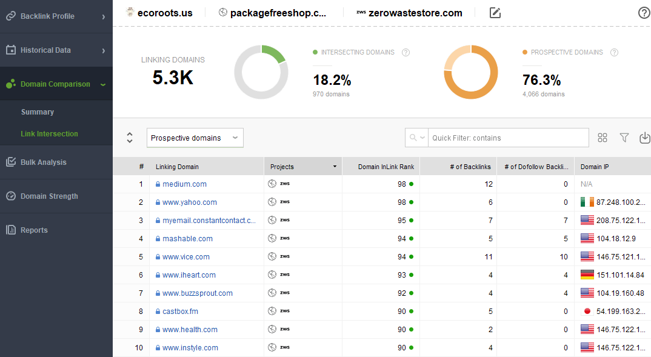Open the advanced filter funnel icon
The image size is (651, 357).
(x=624, y=138)
